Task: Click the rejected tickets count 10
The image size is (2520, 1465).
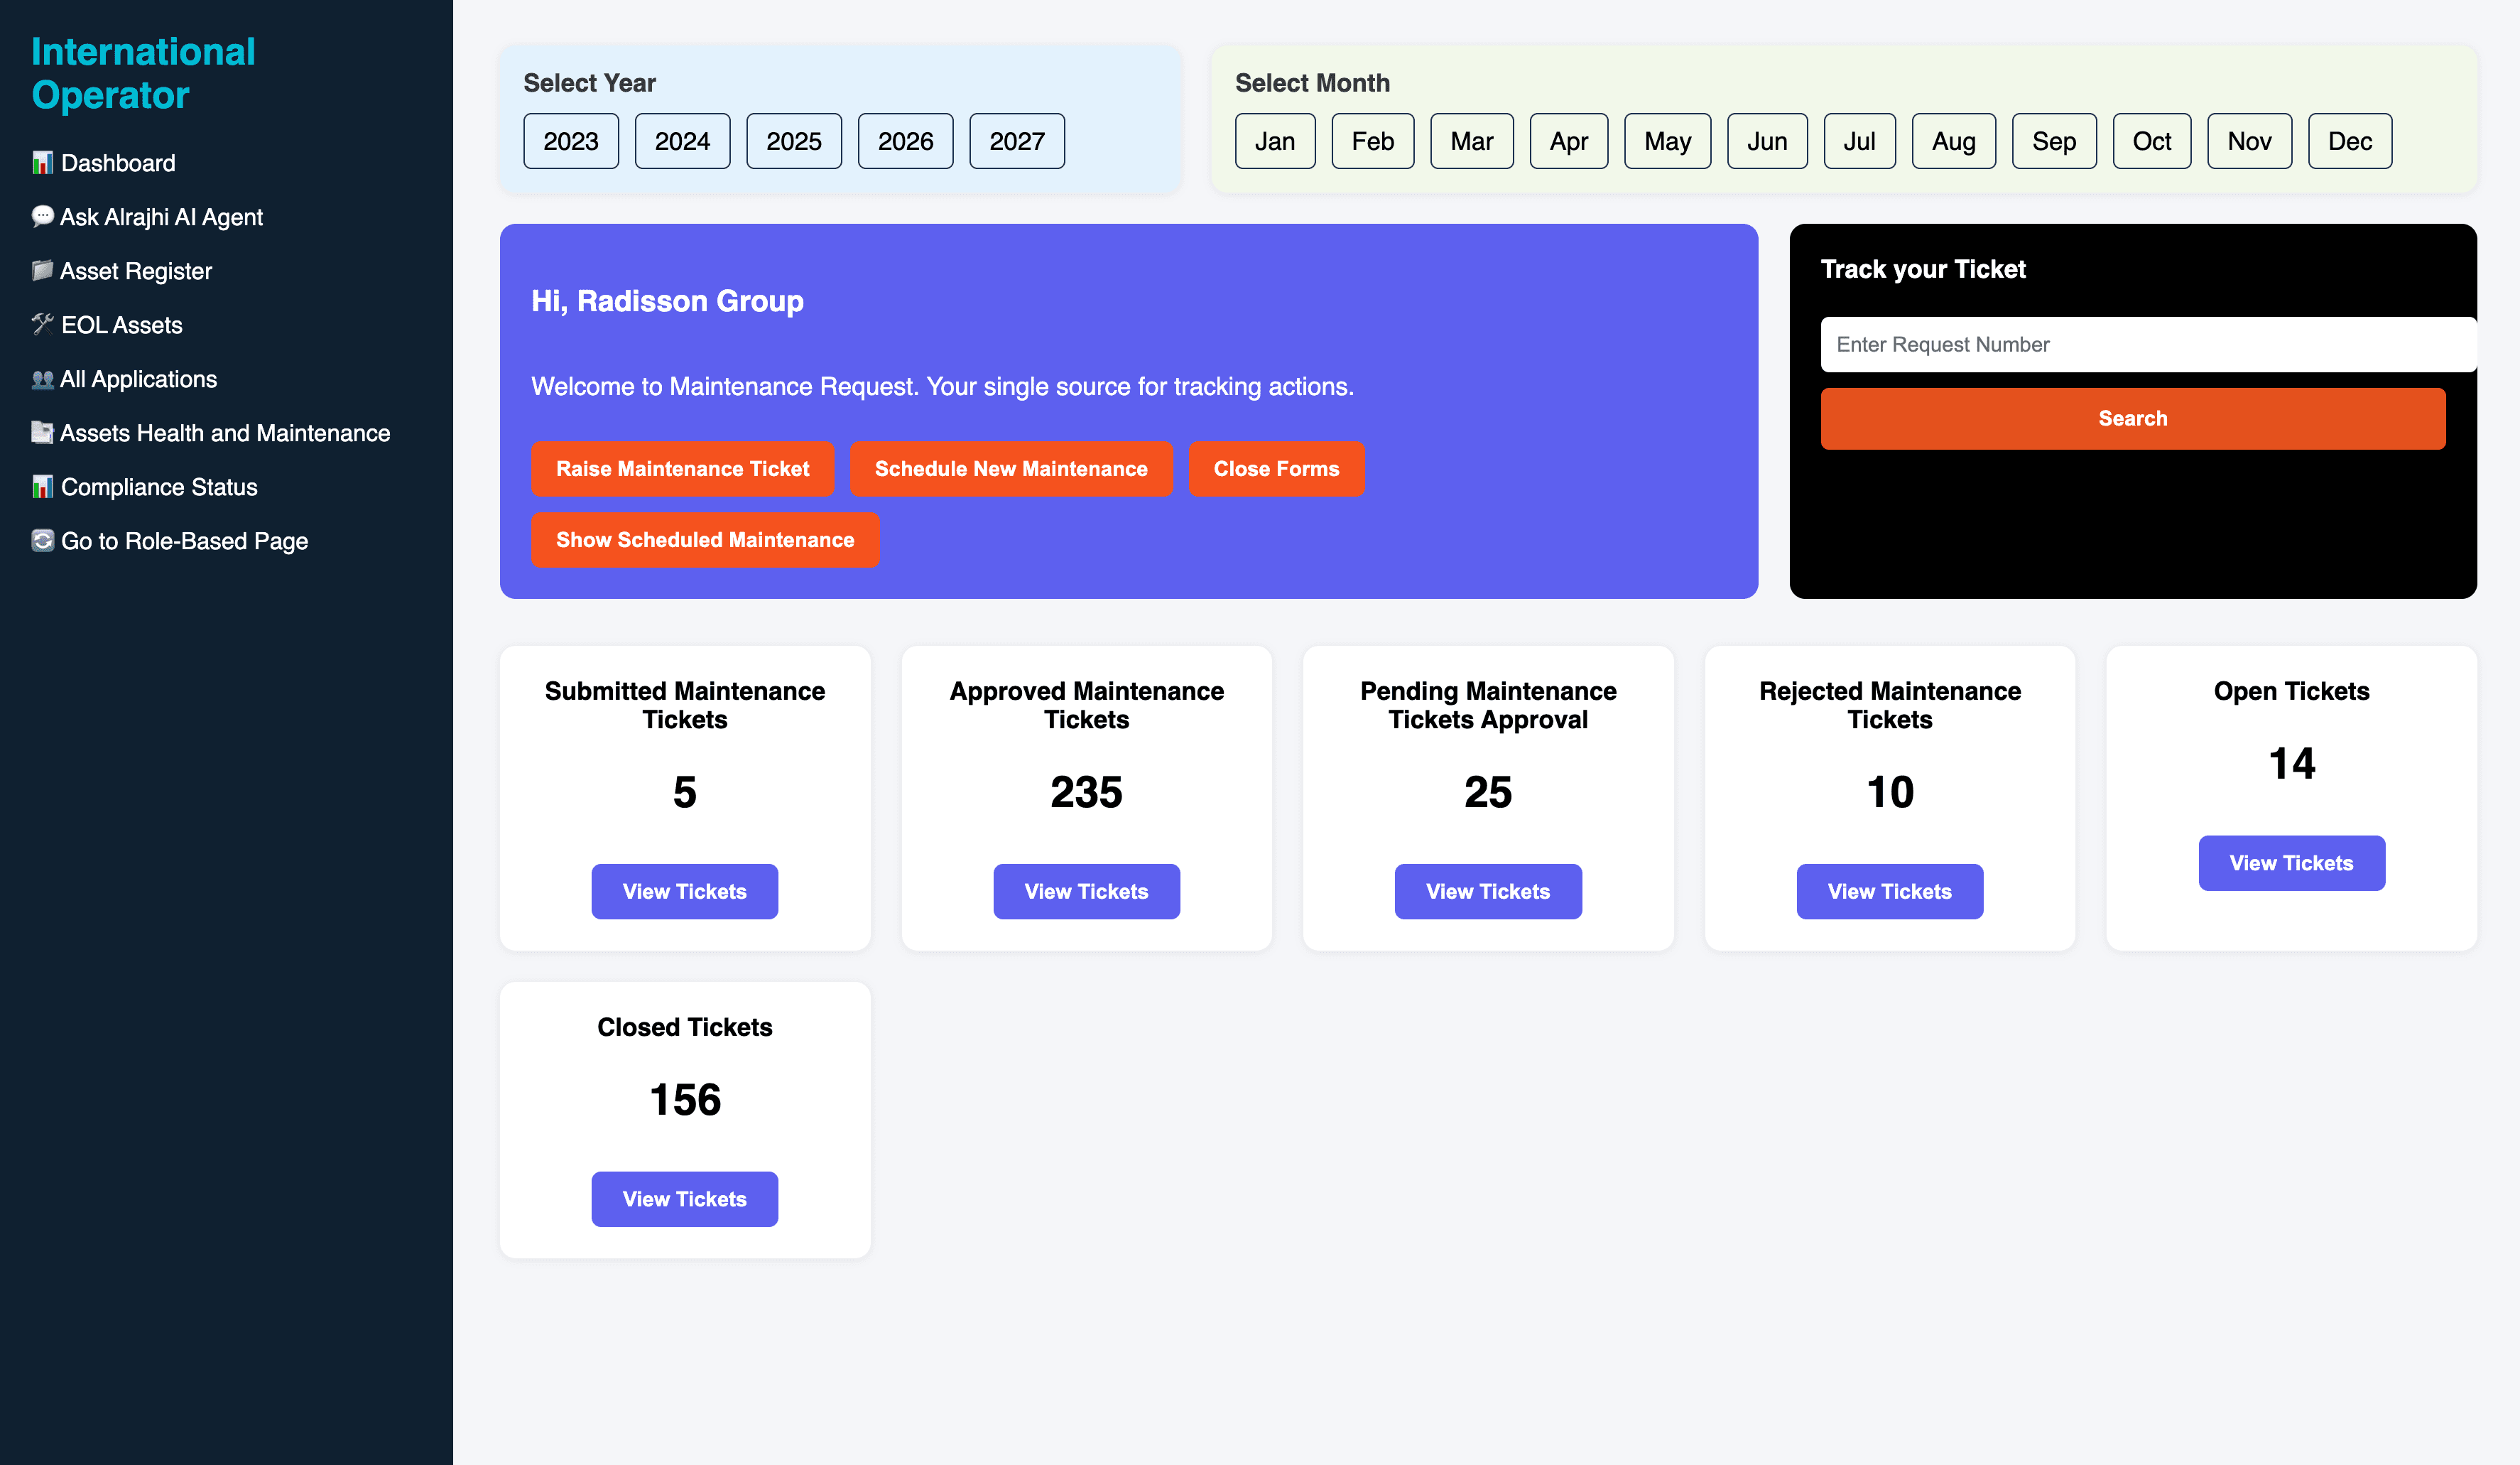Action: [x=1890, y=792]
